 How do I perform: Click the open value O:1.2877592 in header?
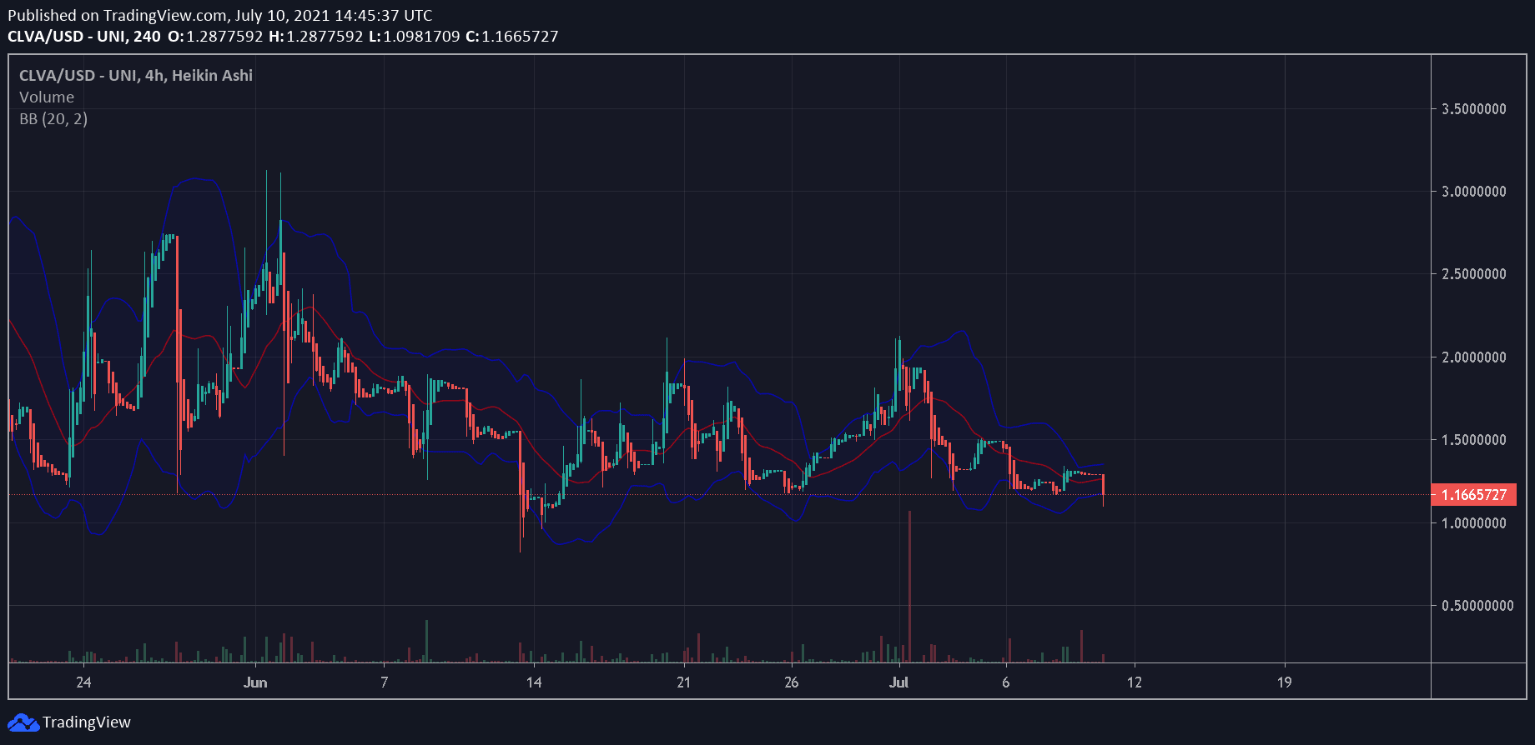click(x=215, y=37)
